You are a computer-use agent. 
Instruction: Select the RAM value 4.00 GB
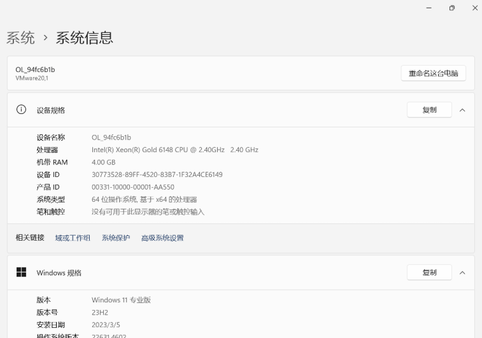(104, 162)
